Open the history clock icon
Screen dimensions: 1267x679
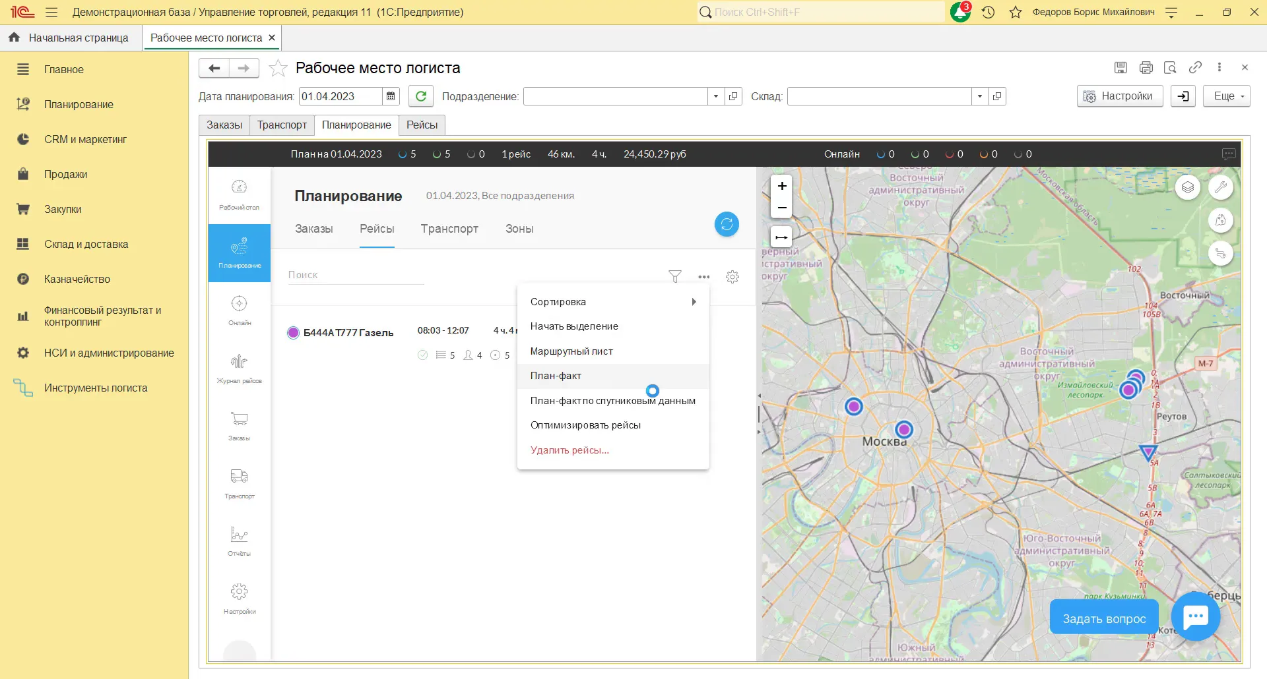point(988,12)
